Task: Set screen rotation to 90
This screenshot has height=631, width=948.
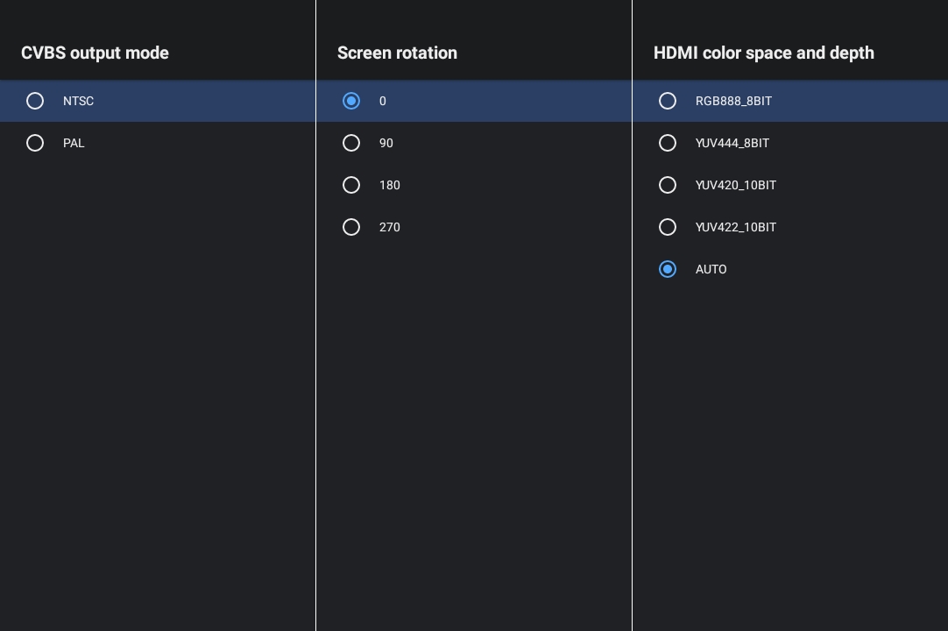Action: coord(351,143)
